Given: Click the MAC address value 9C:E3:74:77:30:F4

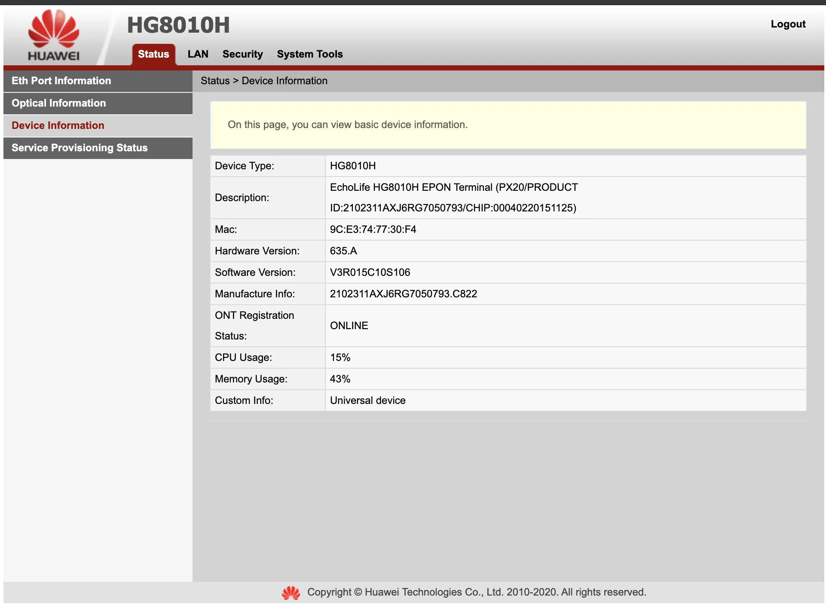Looking at the screenshot, I should click(x=373, y=229).
